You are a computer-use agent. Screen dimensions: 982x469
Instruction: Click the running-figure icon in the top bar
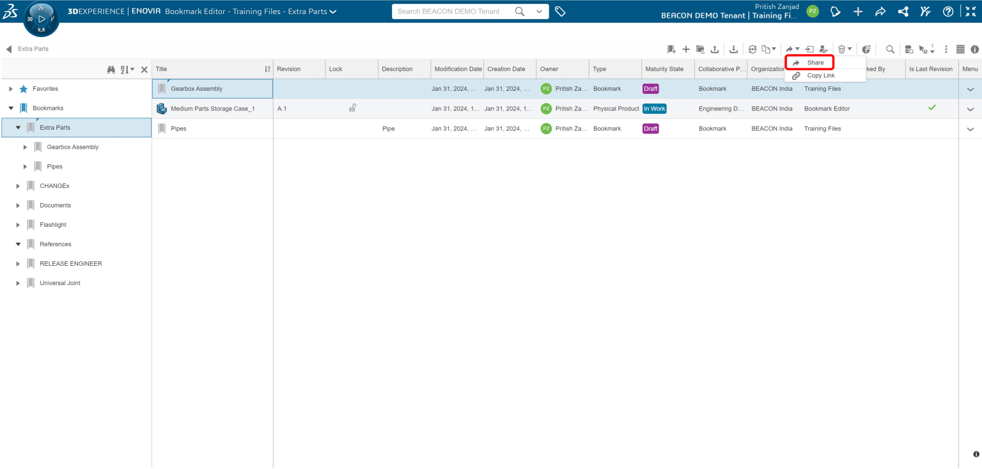(925, 12)
